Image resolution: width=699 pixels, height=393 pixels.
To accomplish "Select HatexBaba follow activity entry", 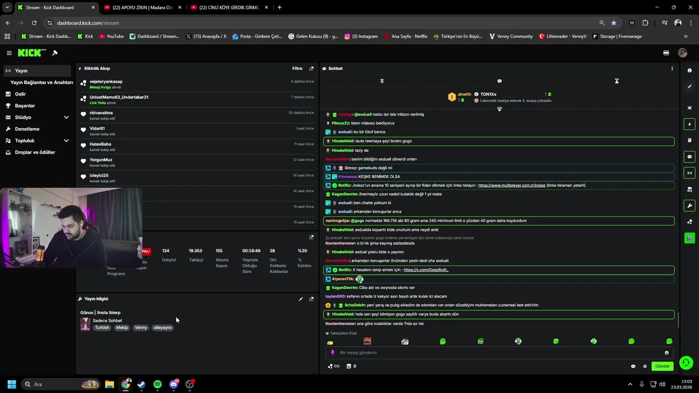I will [197, 147].
